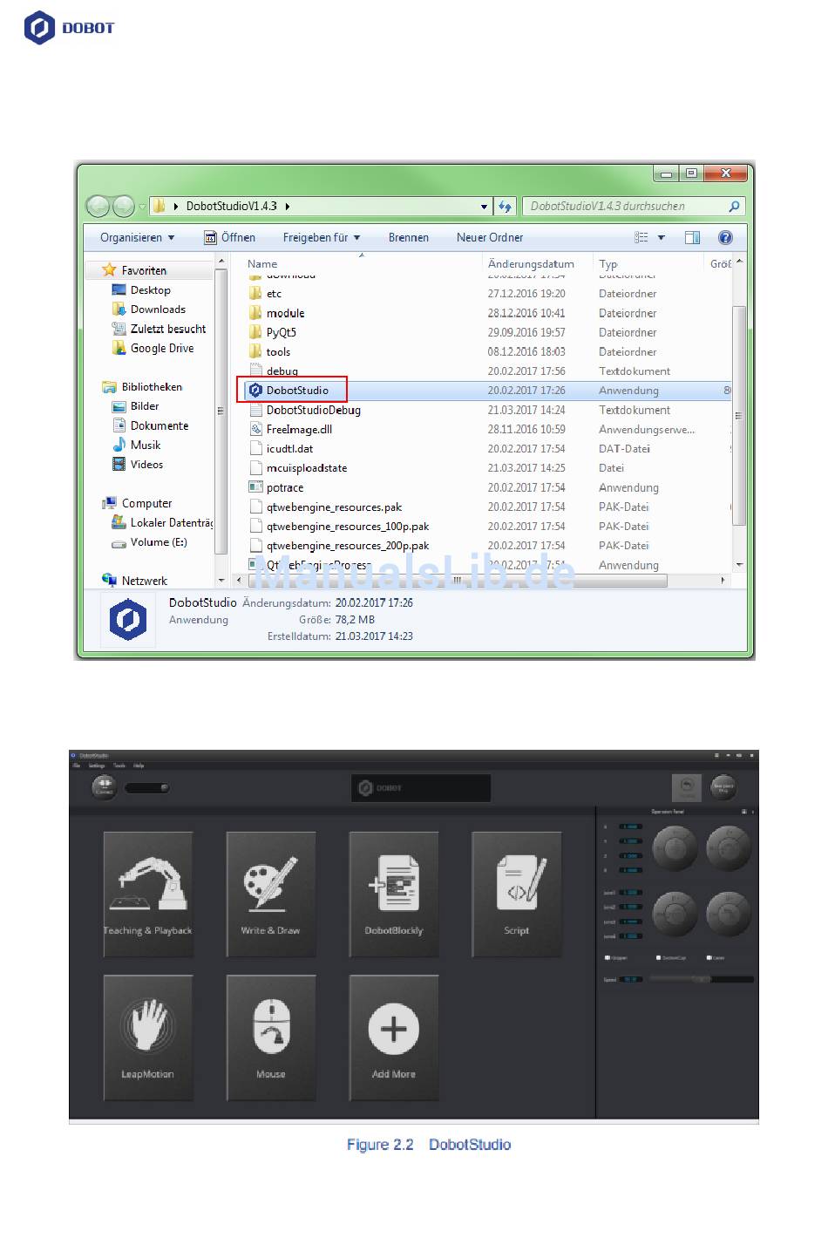Click Brennen in the Explorer toolbar
The height and width of the screenshot is (1238, 828).
(409, 237)
